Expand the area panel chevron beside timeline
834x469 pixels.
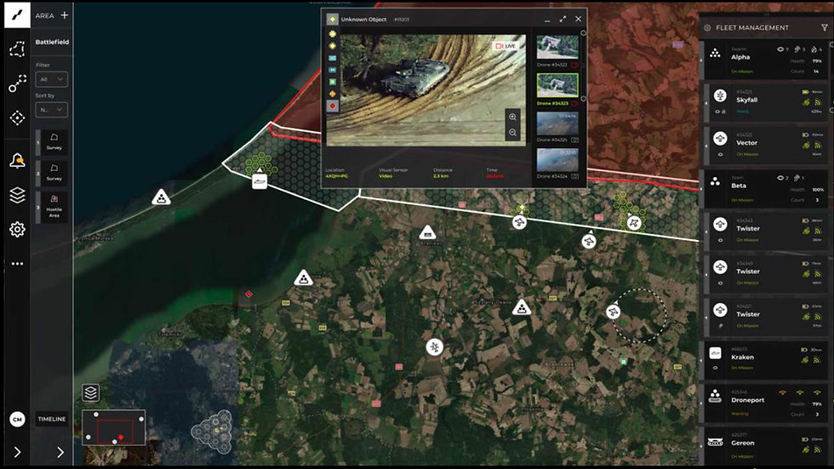click(60, 452)
